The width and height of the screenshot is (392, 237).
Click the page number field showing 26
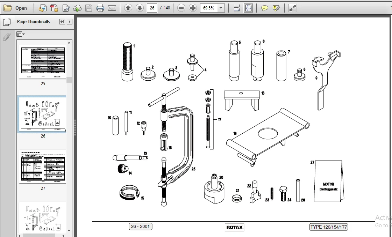152,8
